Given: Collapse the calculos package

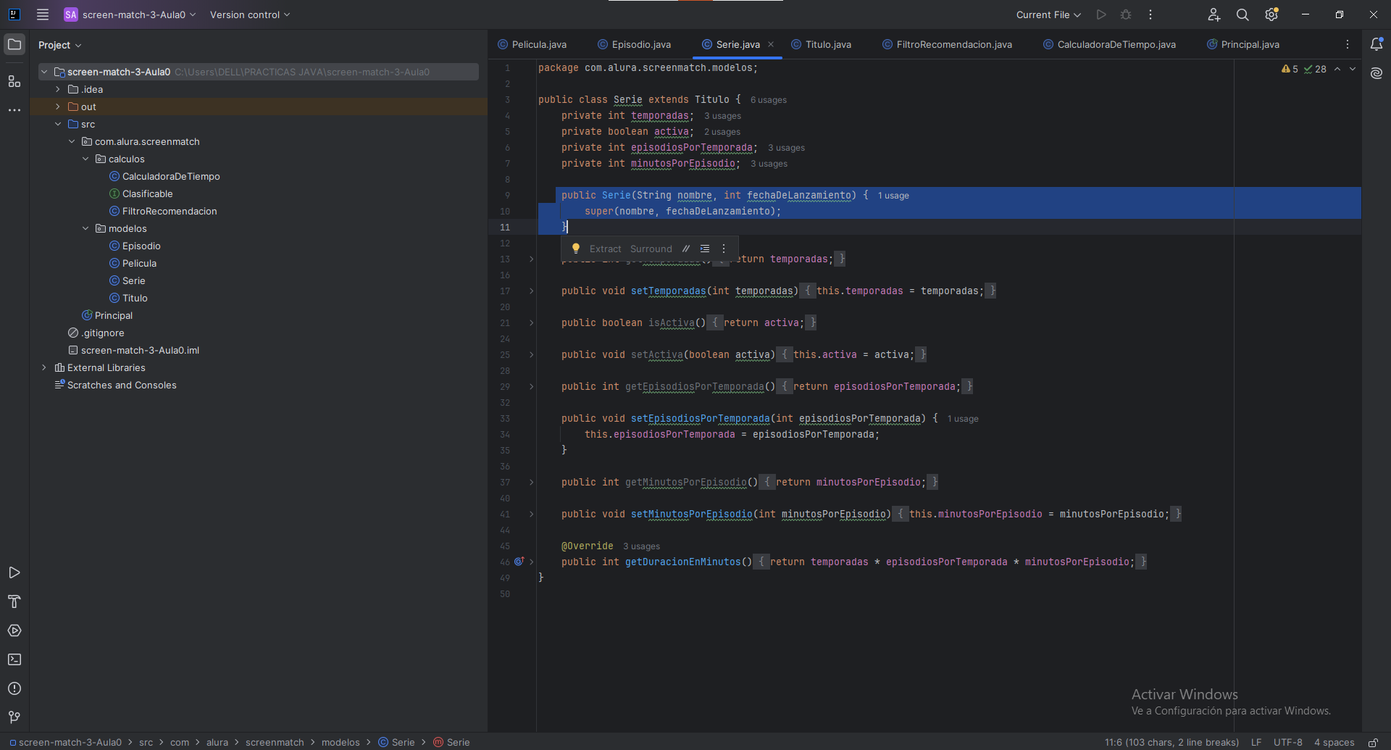Looking at the screenshot, I should pyautogui.click(x=85, y=159).
